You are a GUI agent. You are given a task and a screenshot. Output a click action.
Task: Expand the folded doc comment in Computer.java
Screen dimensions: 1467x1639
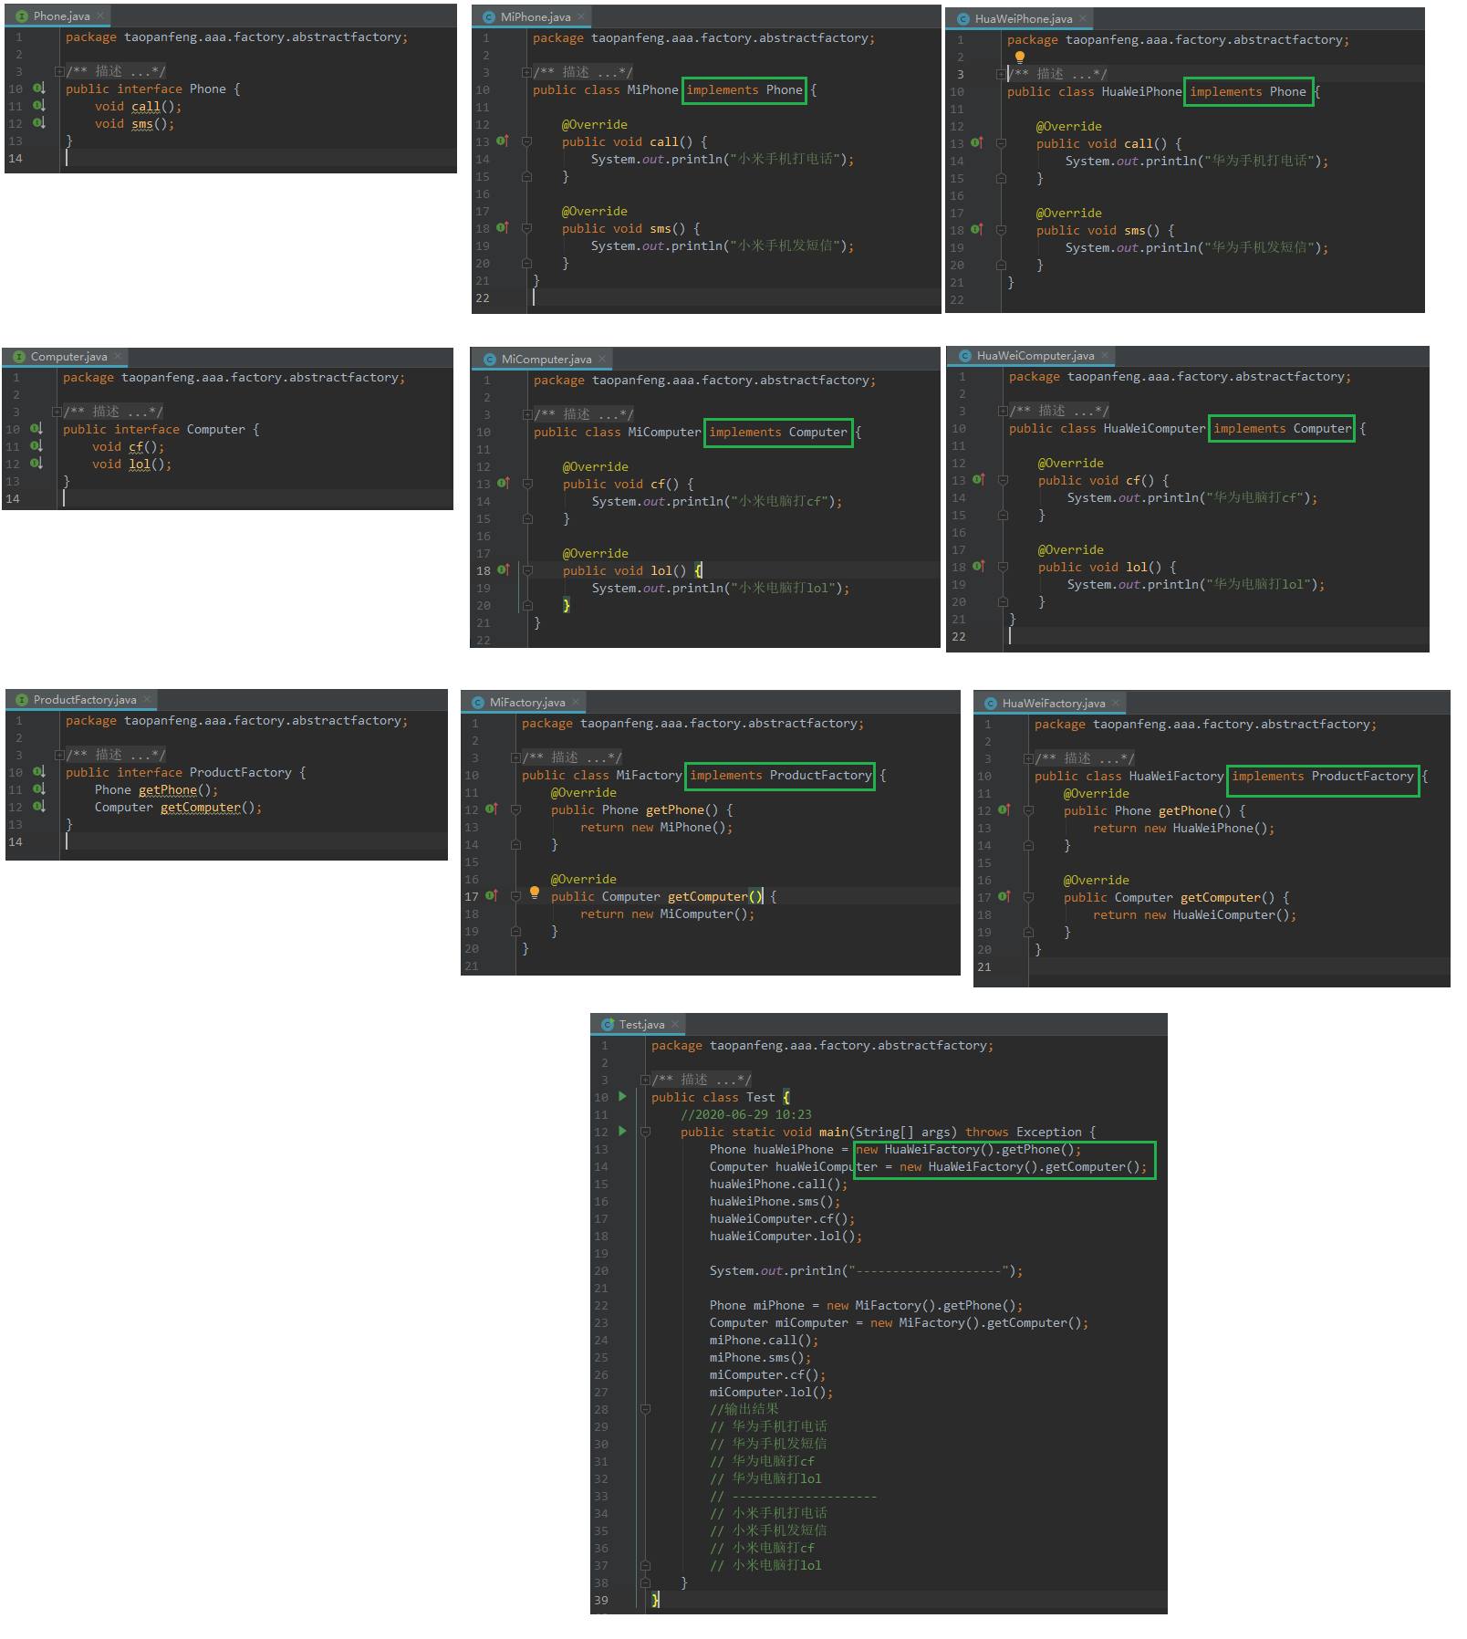(x=57, y=412)
